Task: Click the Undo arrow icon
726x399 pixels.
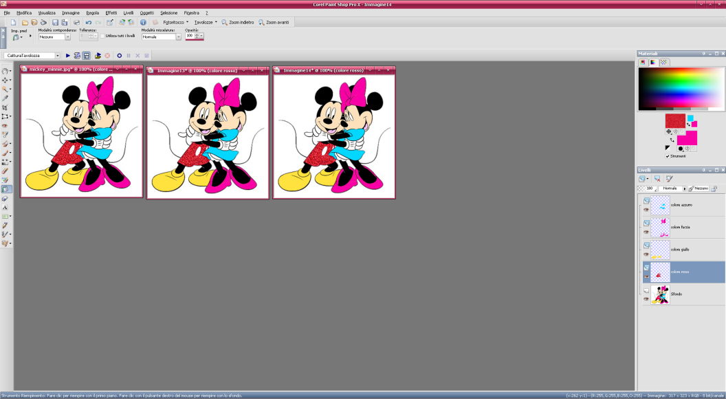Action: coord(89,22)
